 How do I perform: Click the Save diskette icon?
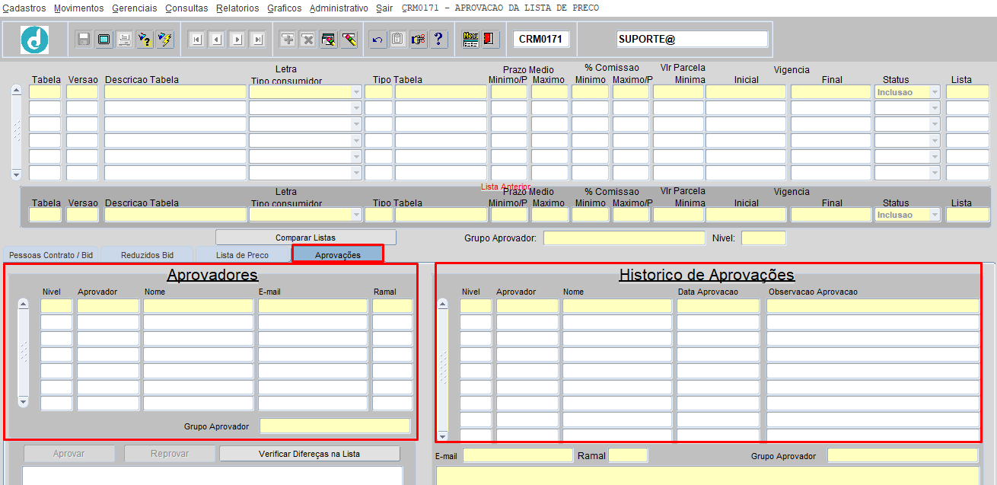pyautogui.click(x=84, y=39)
